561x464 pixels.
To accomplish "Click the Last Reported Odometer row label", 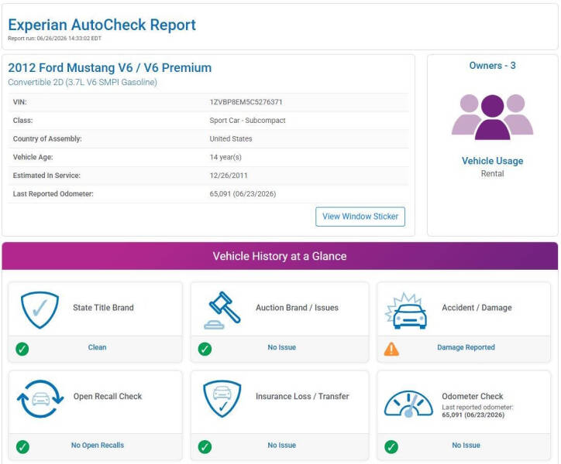I will click(53, 193).
